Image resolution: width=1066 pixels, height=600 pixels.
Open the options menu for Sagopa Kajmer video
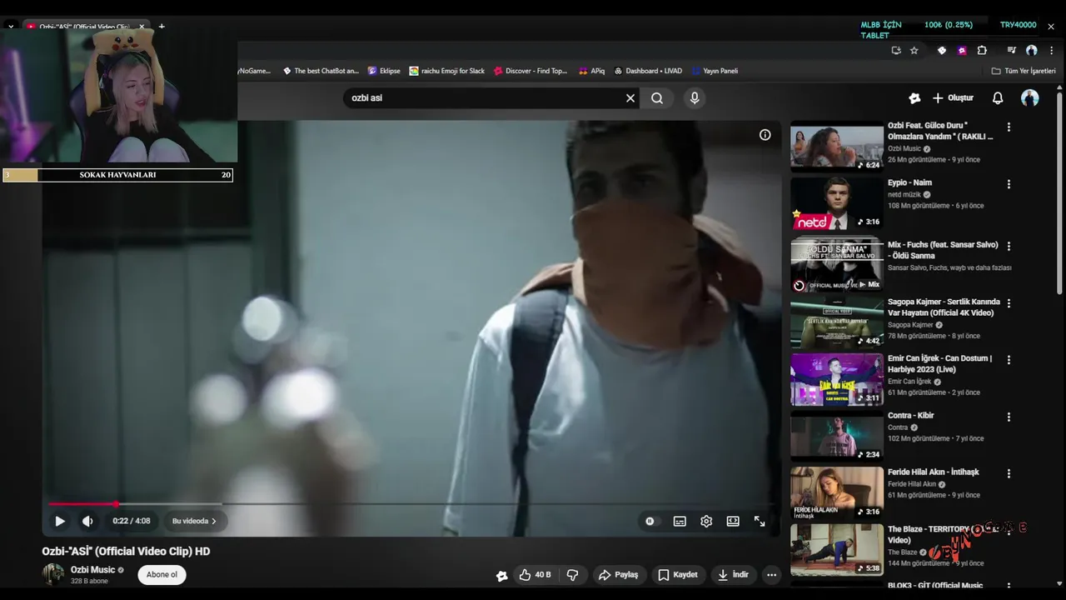point(1009,303)
